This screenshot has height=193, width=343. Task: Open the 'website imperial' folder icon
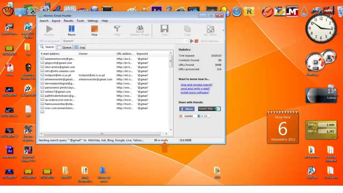[331, 154]
